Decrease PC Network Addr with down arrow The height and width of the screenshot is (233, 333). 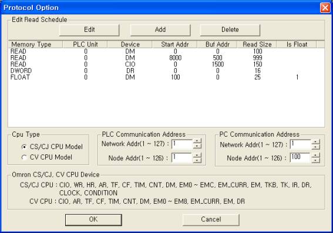(315, 147)
